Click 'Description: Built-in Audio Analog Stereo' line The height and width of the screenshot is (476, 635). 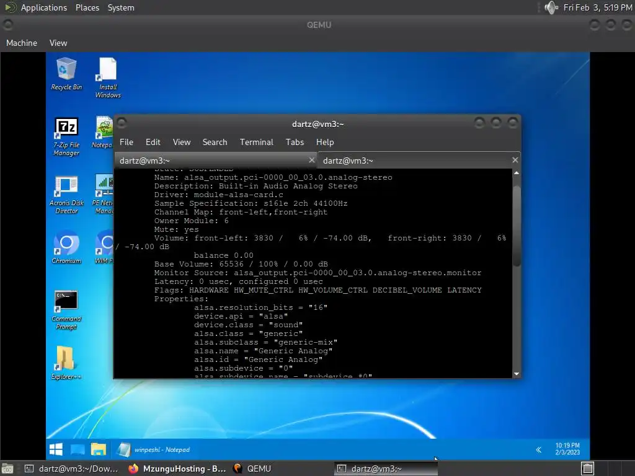click(256, 186)
